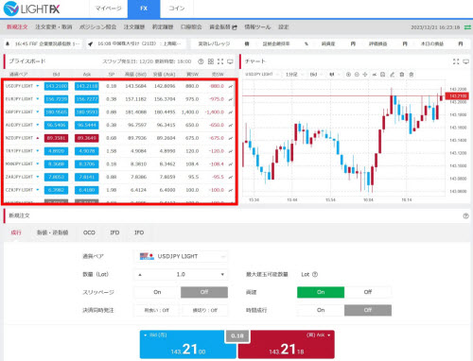Click the chart trash delete icon
This screenshot has height=361, width=473.
point(402,75)
